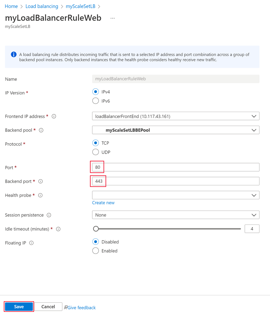Click info icon next to Backend port
The width and height of the screenshot is (270, 315).
click(41, 181)
